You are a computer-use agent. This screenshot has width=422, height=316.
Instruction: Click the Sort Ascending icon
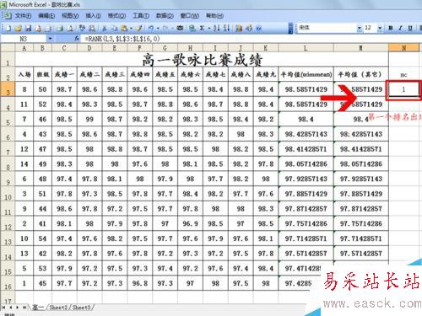[216, 28]
